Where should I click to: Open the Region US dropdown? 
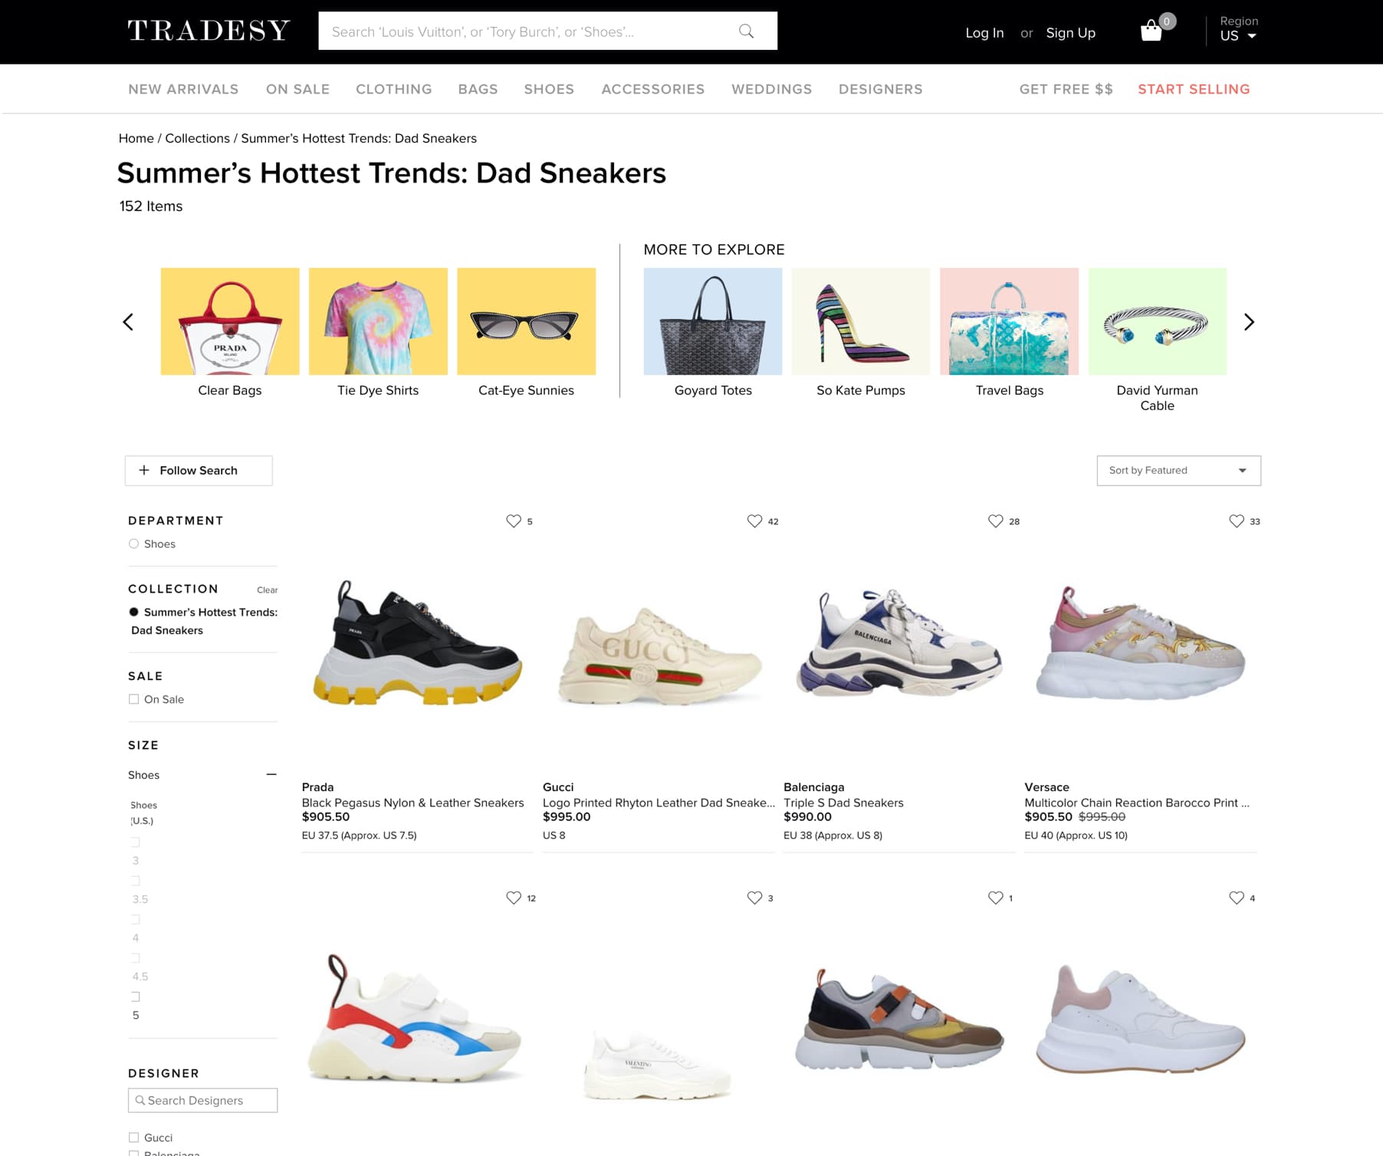(x=1238, y=29)
